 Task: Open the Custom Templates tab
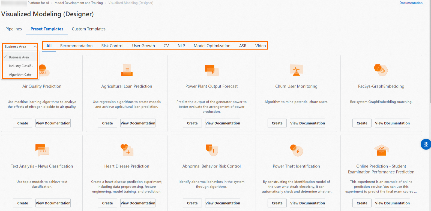coord(89,29)
